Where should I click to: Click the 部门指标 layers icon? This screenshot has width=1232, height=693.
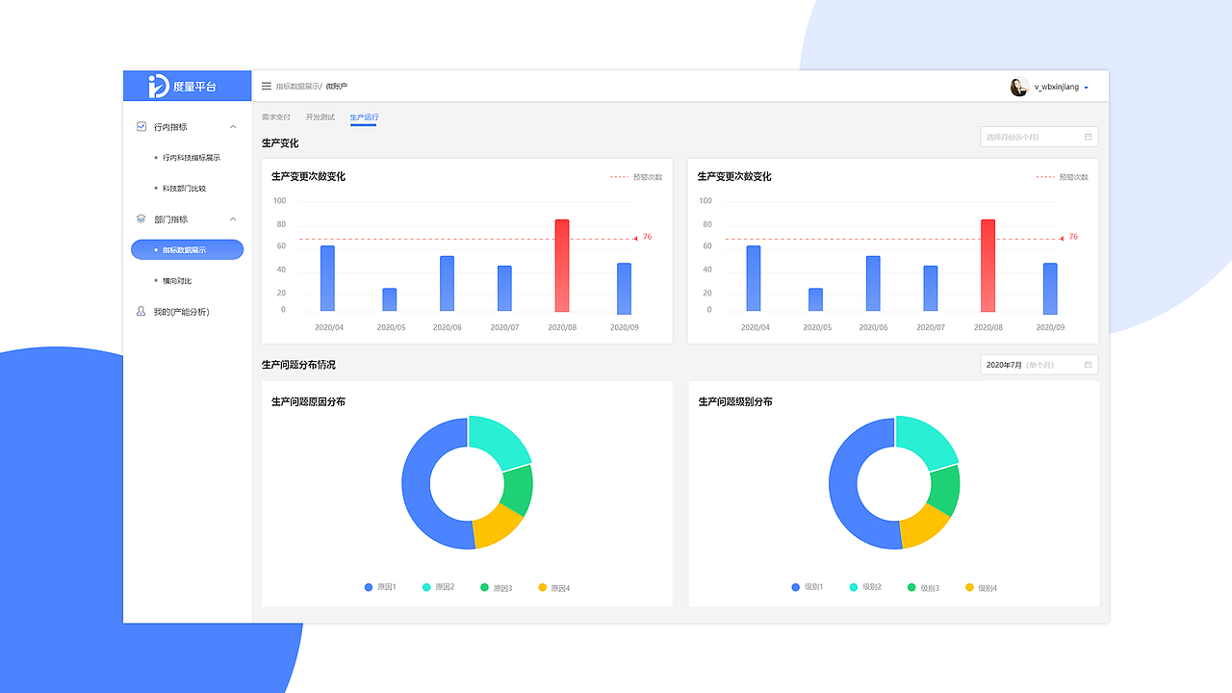[x=141, y=218]
